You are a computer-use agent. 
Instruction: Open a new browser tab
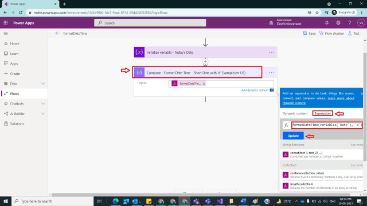(x=64, y=4)
